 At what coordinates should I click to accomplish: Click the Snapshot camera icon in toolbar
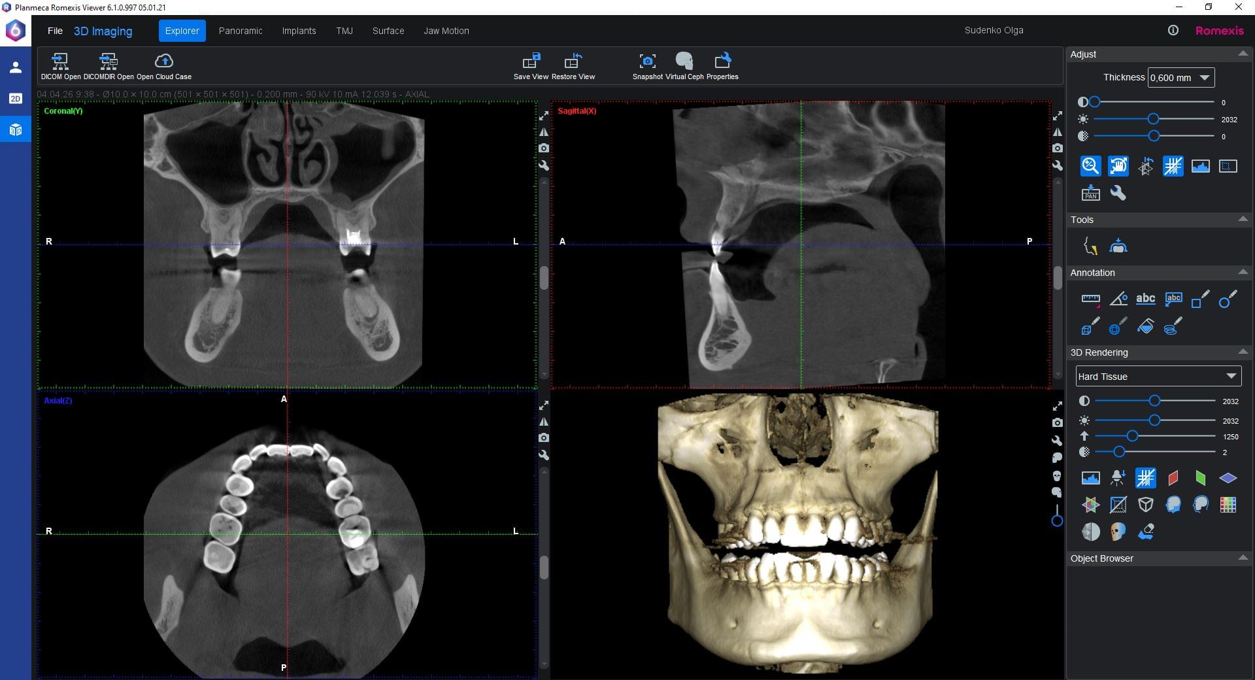[647, 62]
